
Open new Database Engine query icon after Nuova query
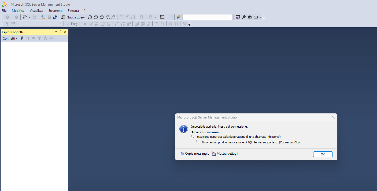pos(90,17)
